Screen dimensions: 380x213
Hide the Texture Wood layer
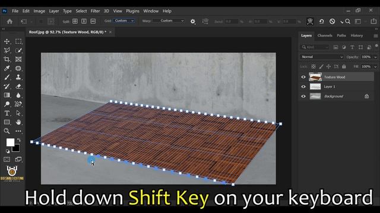(303, 77)
